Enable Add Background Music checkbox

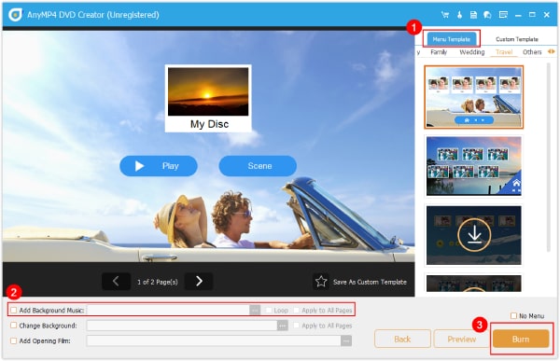tap(14, 310)
